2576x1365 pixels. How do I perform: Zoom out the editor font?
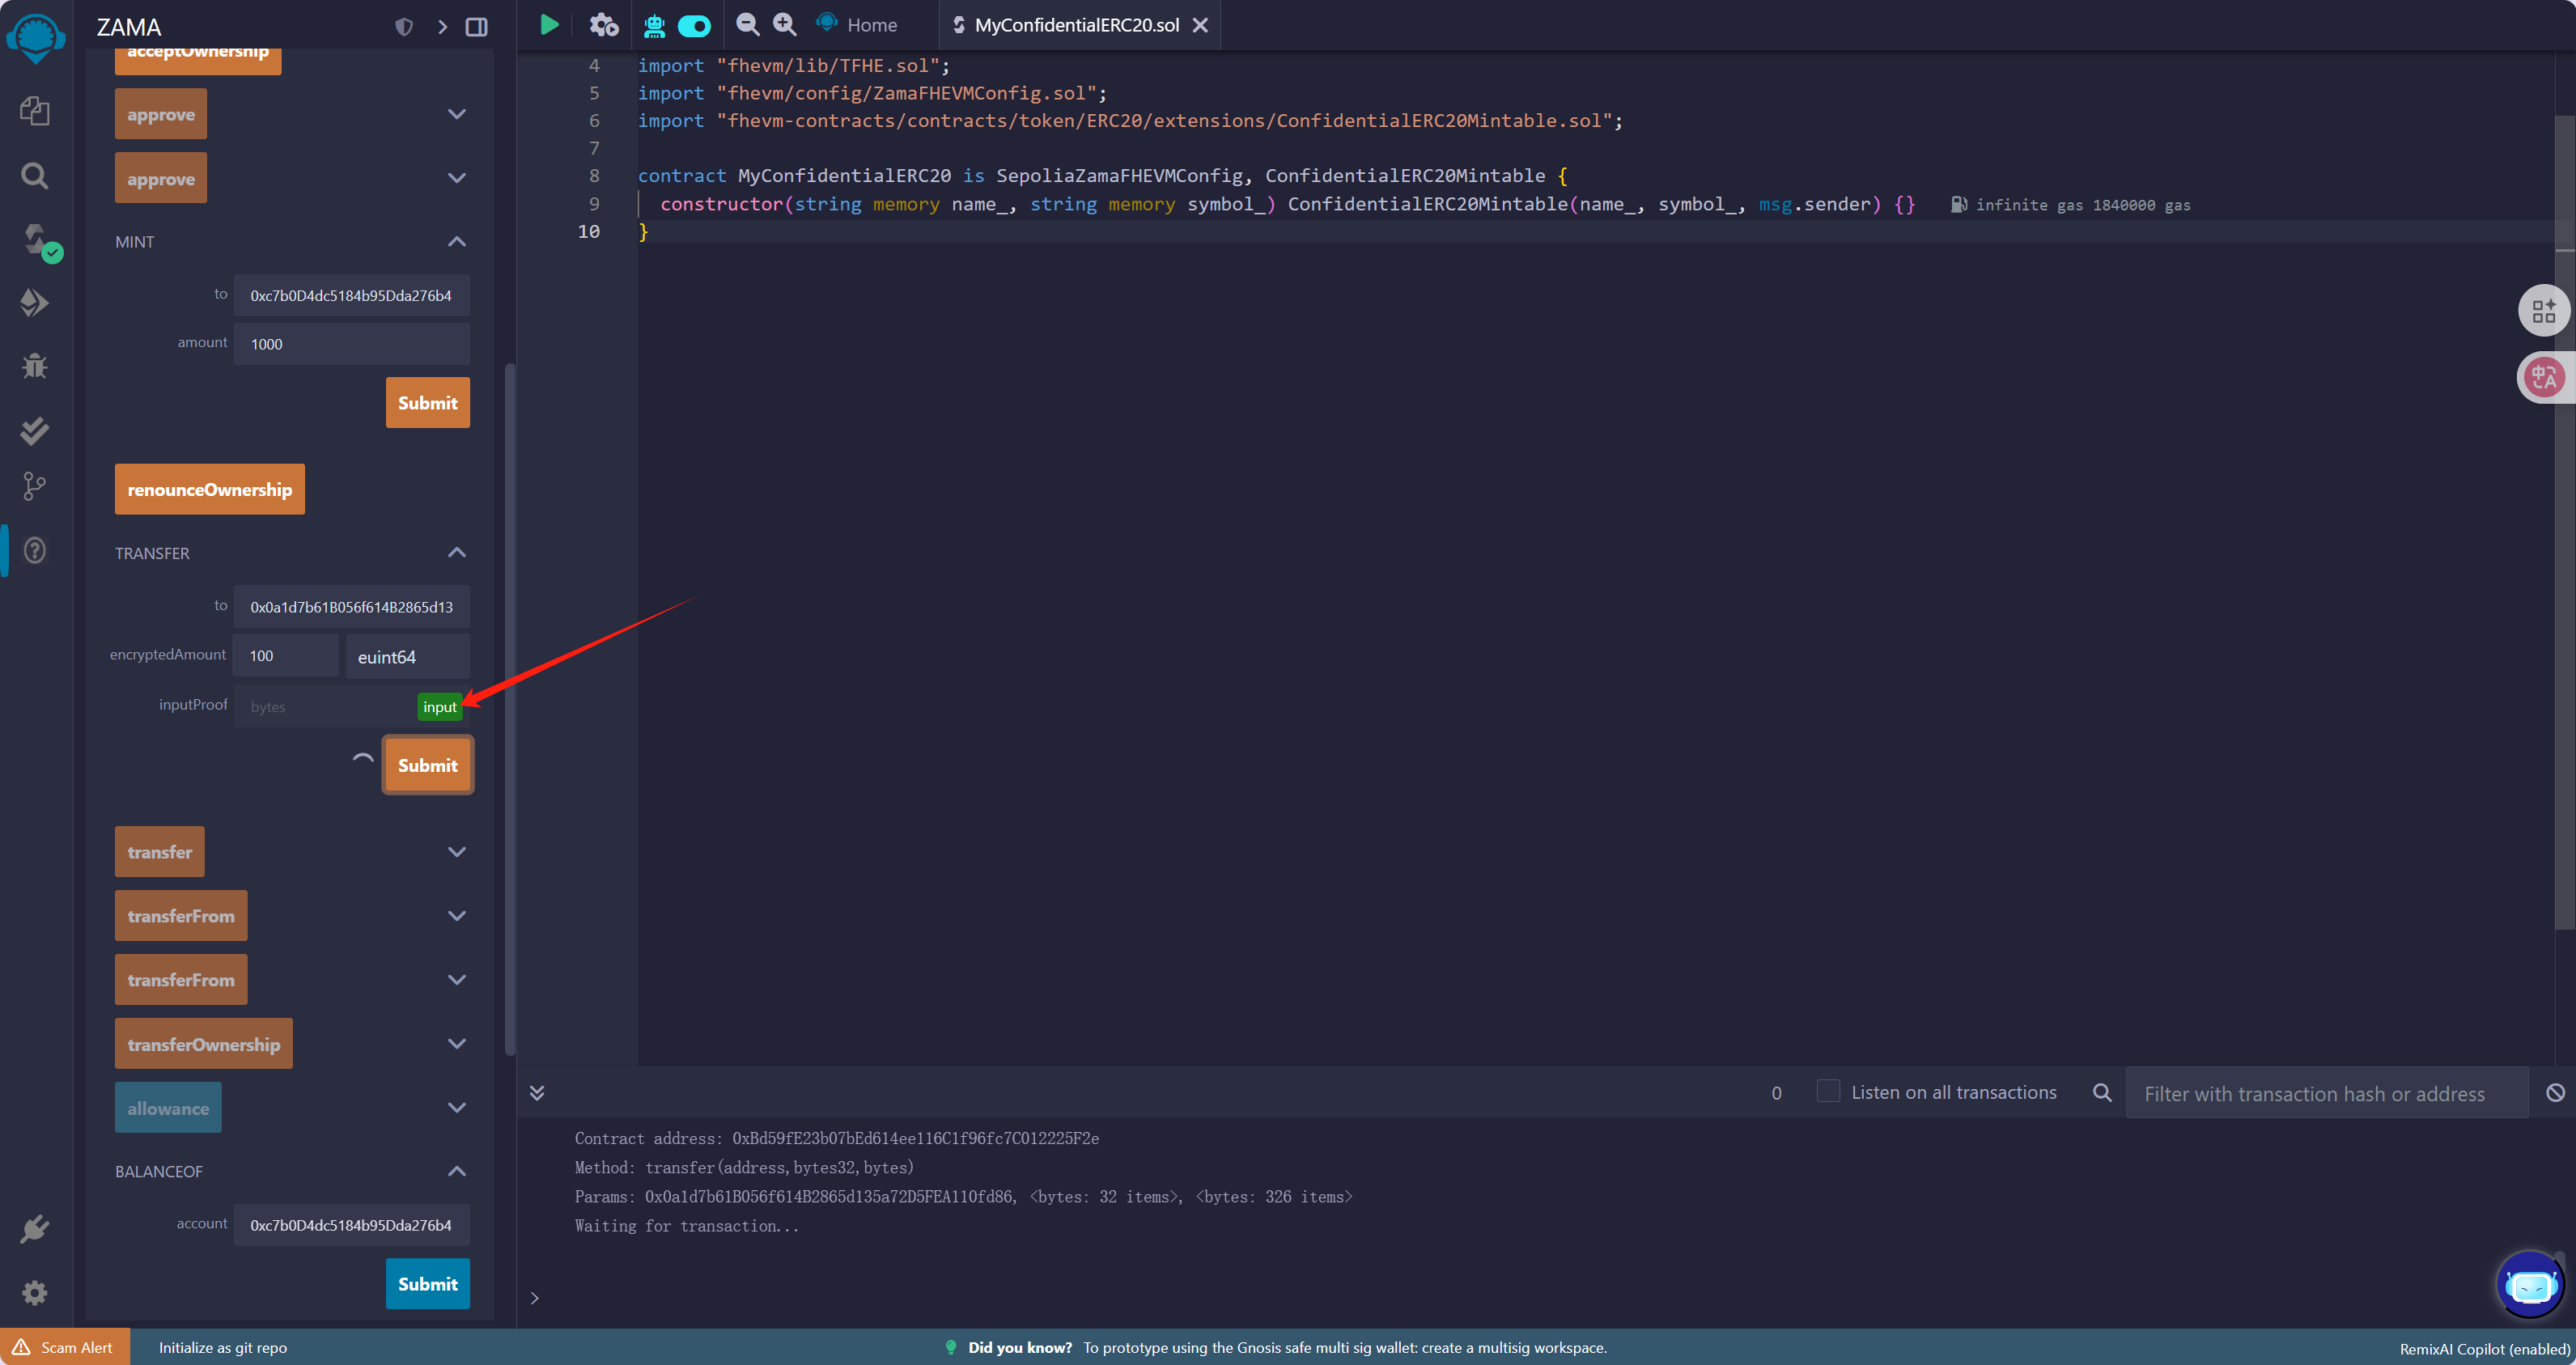click(x=747, y=25)
